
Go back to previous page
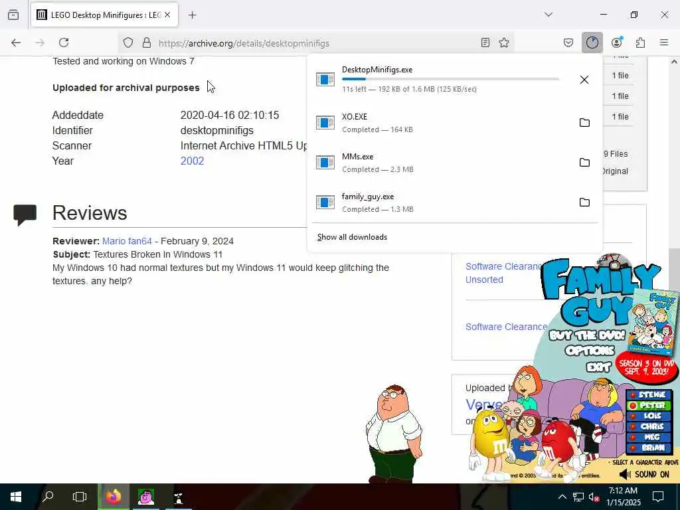(16, 42)
